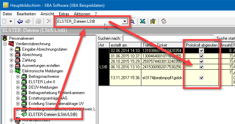
Task: Collapse the Verdienstabrechnung tree node
Action: [x=5, y=44]
